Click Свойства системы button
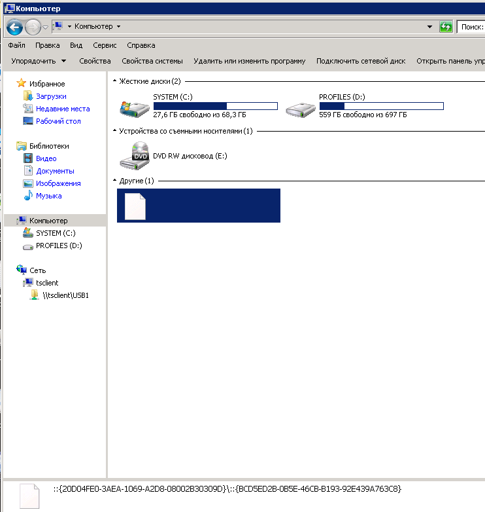 click(x=152, y=61)
